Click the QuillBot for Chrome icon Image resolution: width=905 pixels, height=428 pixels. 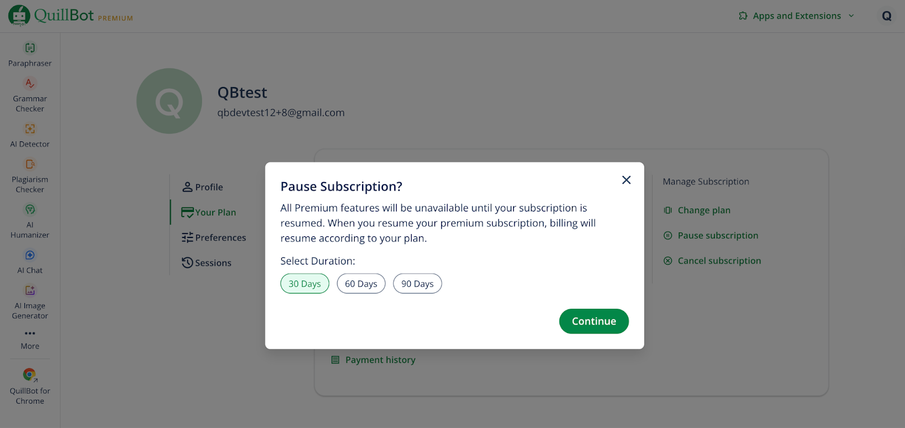coord(30,375)
